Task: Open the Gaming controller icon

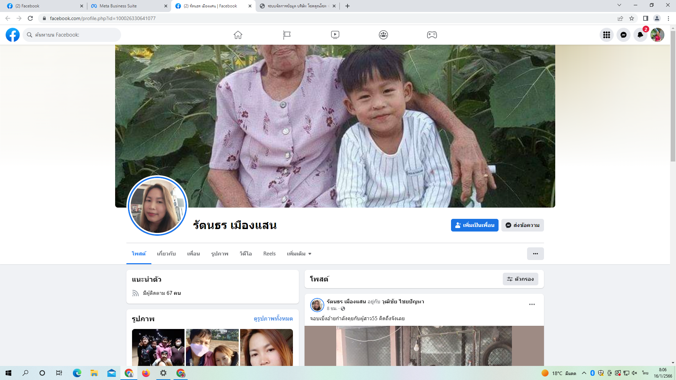Action: pyautogui.click(x=432, y=35)
